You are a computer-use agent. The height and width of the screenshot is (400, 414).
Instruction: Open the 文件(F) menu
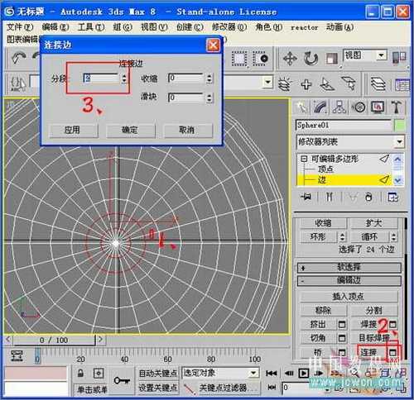click(x=20, y=27)
